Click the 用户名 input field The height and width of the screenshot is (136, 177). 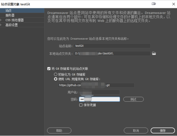[x=99, y=92]
